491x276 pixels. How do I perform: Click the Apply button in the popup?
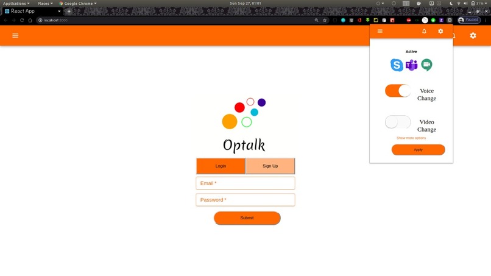click(x=418, y=150)
